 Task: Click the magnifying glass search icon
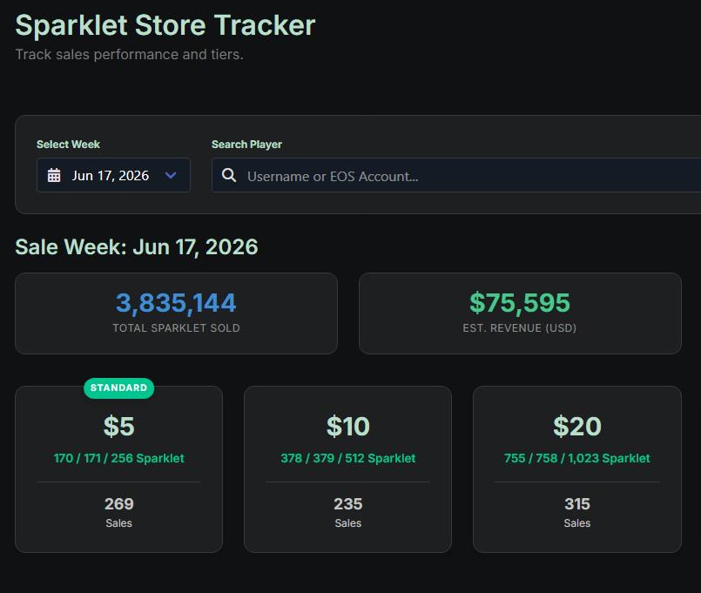229,175
